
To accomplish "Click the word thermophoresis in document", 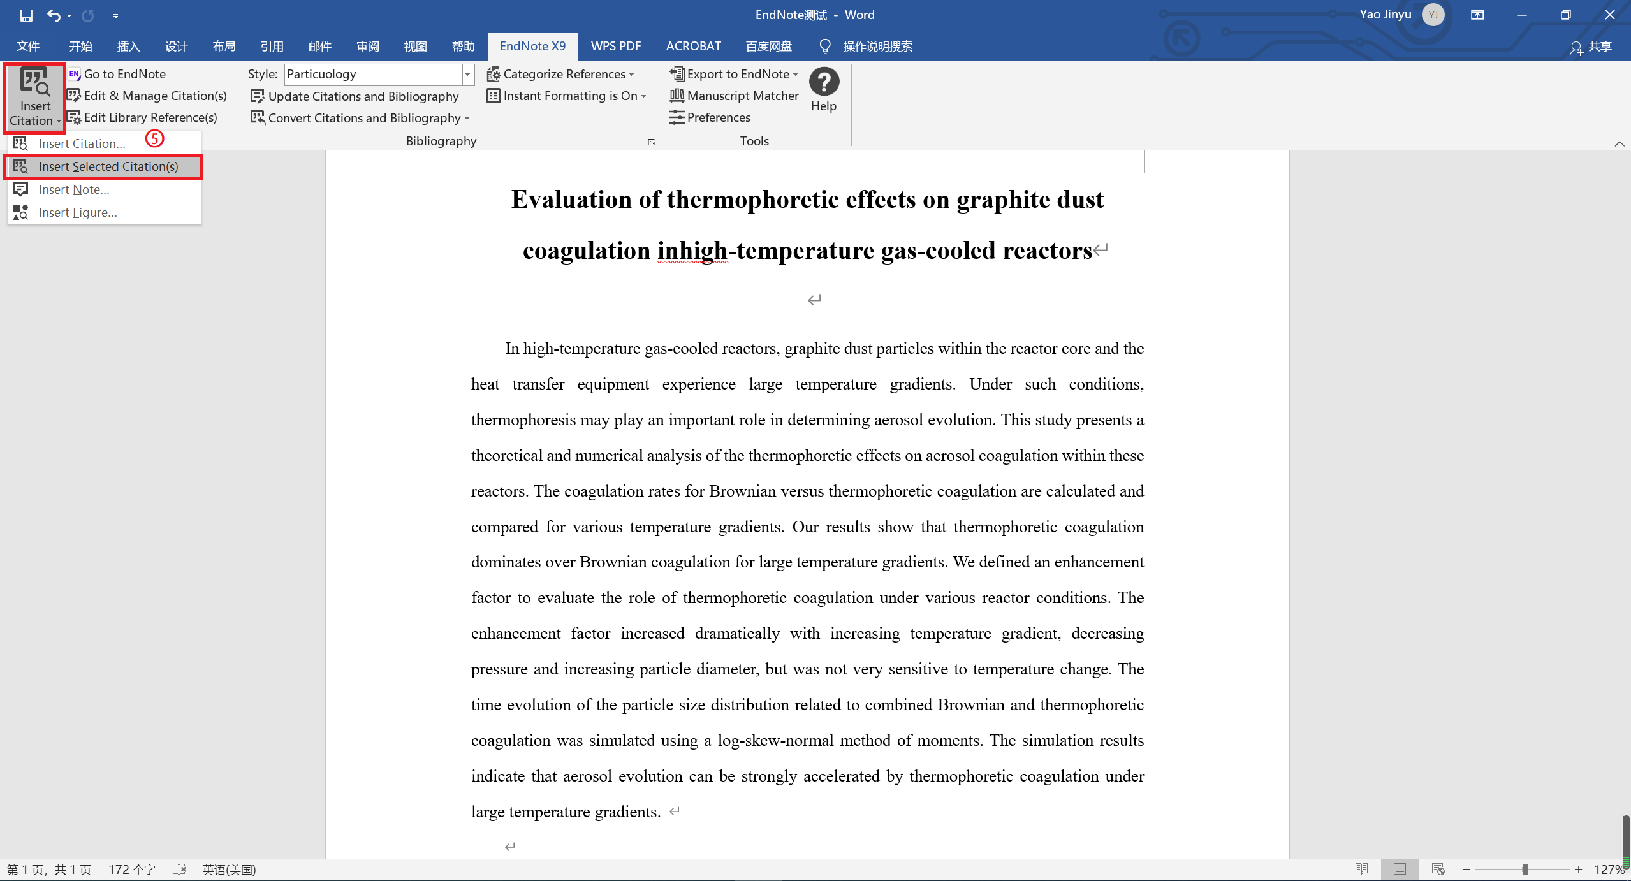I will click(523, 420).
